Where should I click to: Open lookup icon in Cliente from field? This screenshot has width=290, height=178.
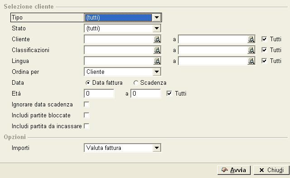(x=157, y=39)
